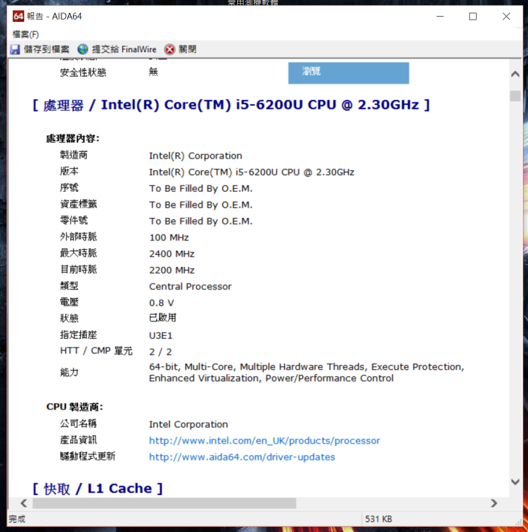The image size is (528, 532).
Task: Click the Intel Corporation company name value
Action: pos(189,424)
